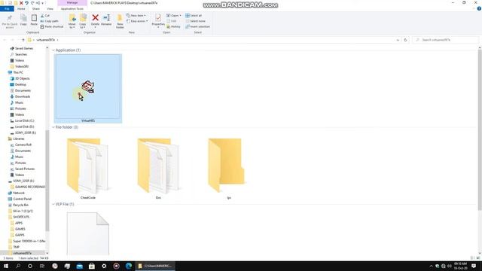
Task: Click the Manage contextual tab
Action: 72,3
